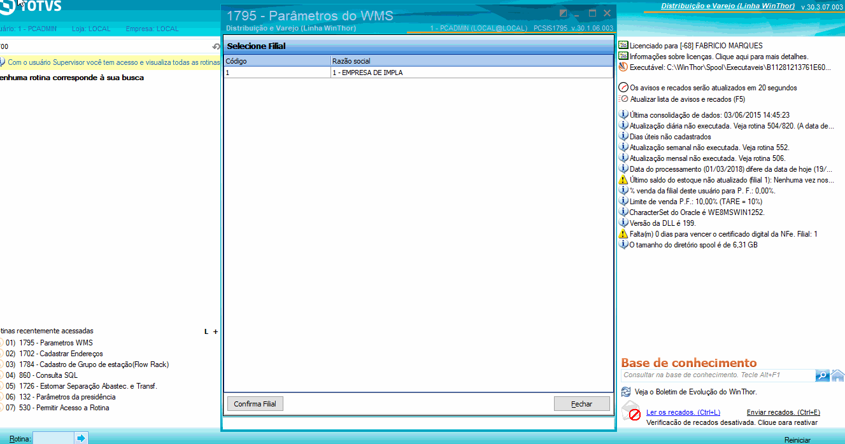Open recent routine 1784 - Cadastro de Grupo de estação
This screenshot has height=444, width=845.
[94, 364]
